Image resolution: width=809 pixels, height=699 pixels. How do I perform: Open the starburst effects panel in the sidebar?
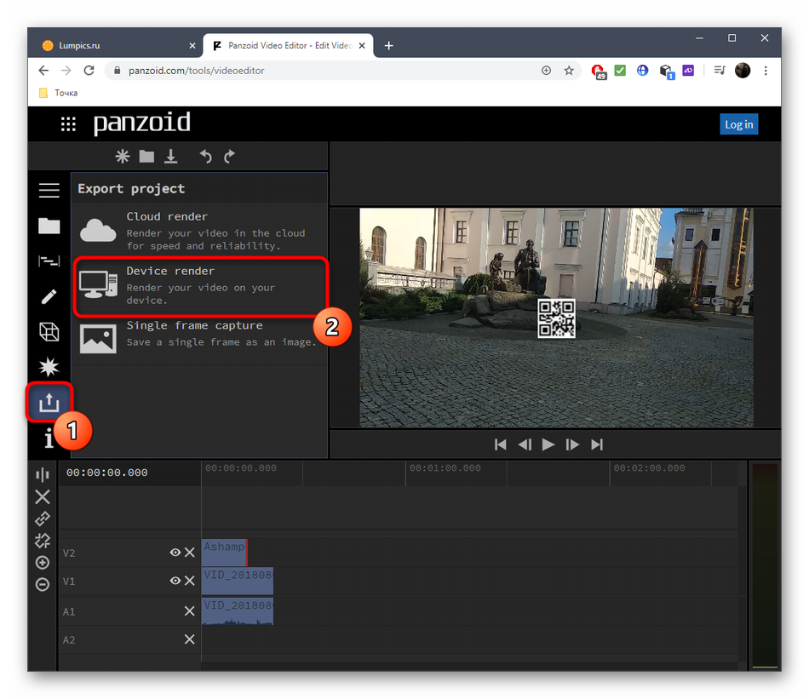(49, 367)
